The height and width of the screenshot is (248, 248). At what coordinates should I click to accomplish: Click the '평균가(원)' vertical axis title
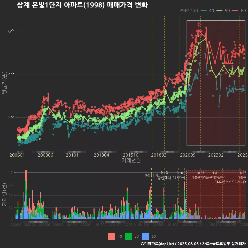click(4, 83)
